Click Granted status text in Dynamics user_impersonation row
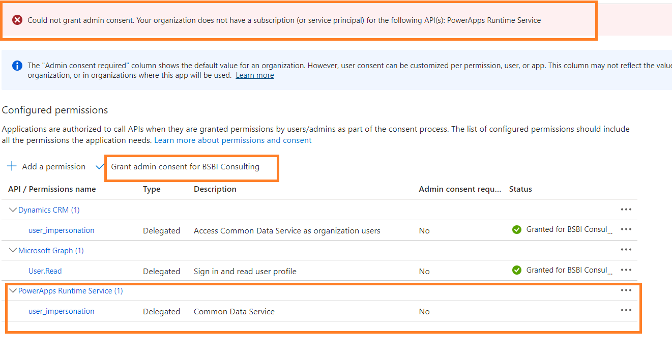This screenshot has width=672, height=356. [569, 229]
